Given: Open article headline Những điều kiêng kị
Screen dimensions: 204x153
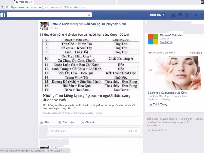Looking at the screenshot, I should 86,98.
